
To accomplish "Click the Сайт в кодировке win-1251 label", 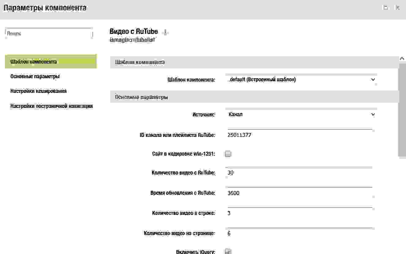I will (184, 154).
